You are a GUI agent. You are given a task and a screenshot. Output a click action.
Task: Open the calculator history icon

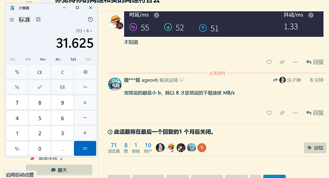(90, 20)
